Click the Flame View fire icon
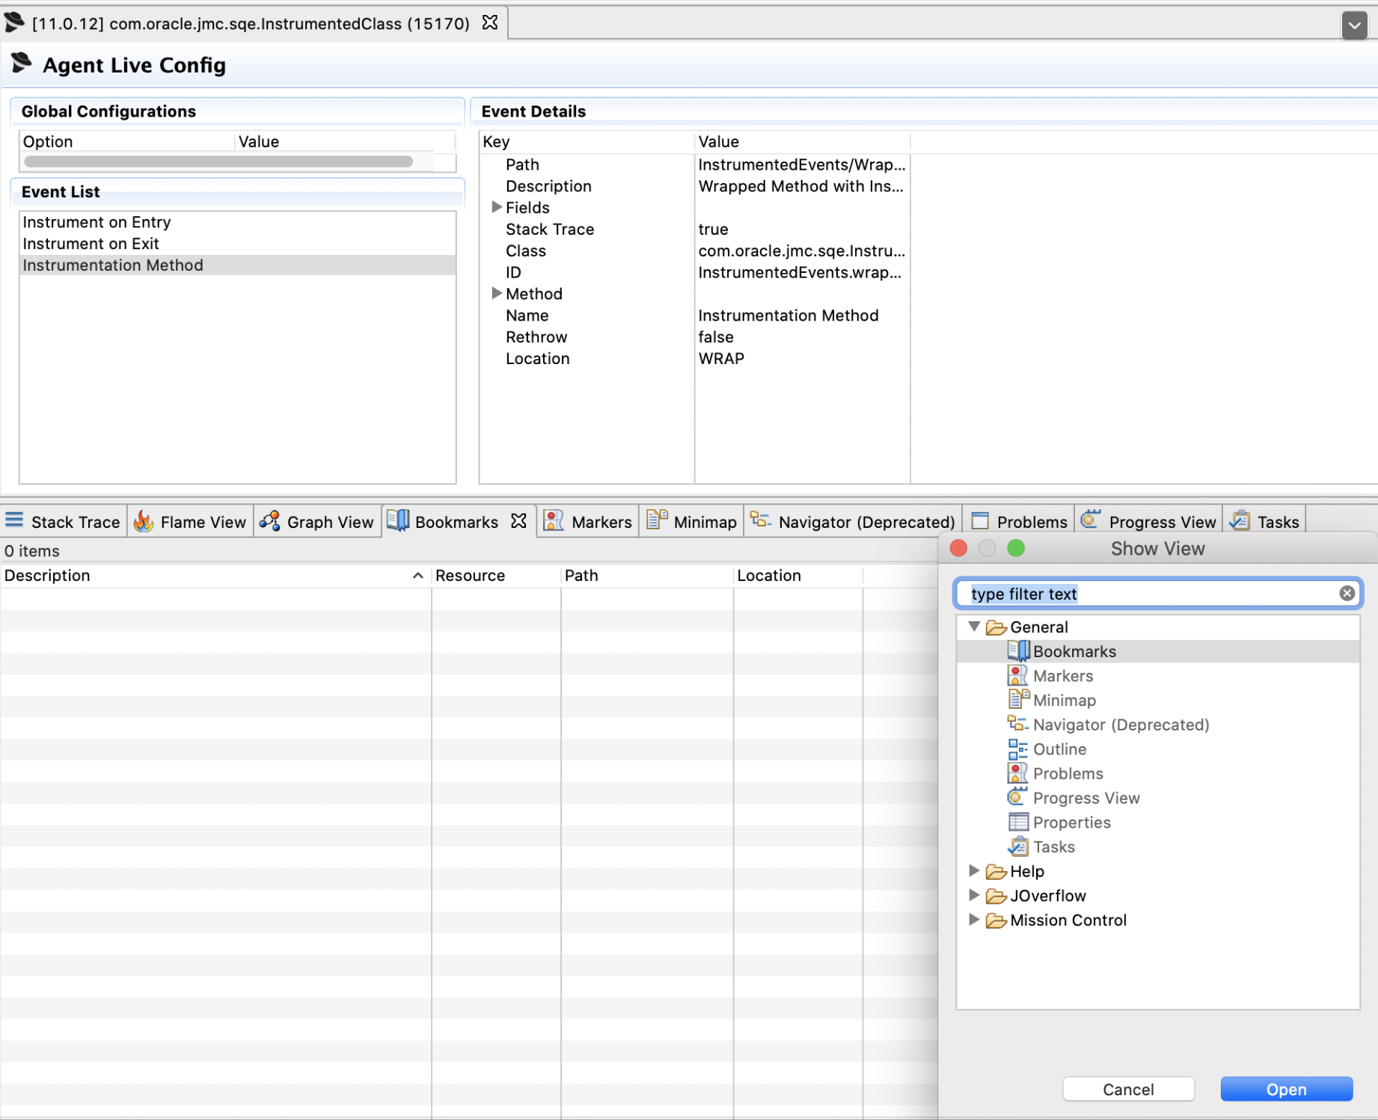The image size is (1378, 1120). pos(144,521)
